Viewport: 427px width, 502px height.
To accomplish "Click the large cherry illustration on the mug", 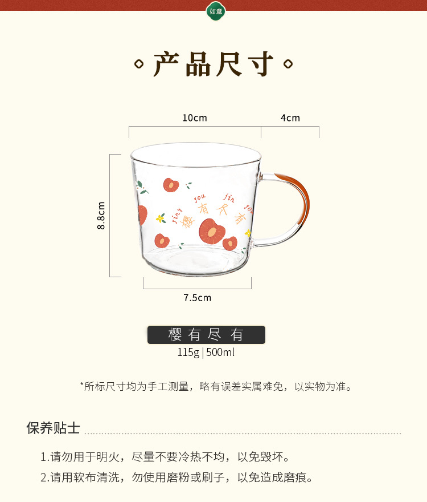I will pyautogui.click(x=212, y=231).
